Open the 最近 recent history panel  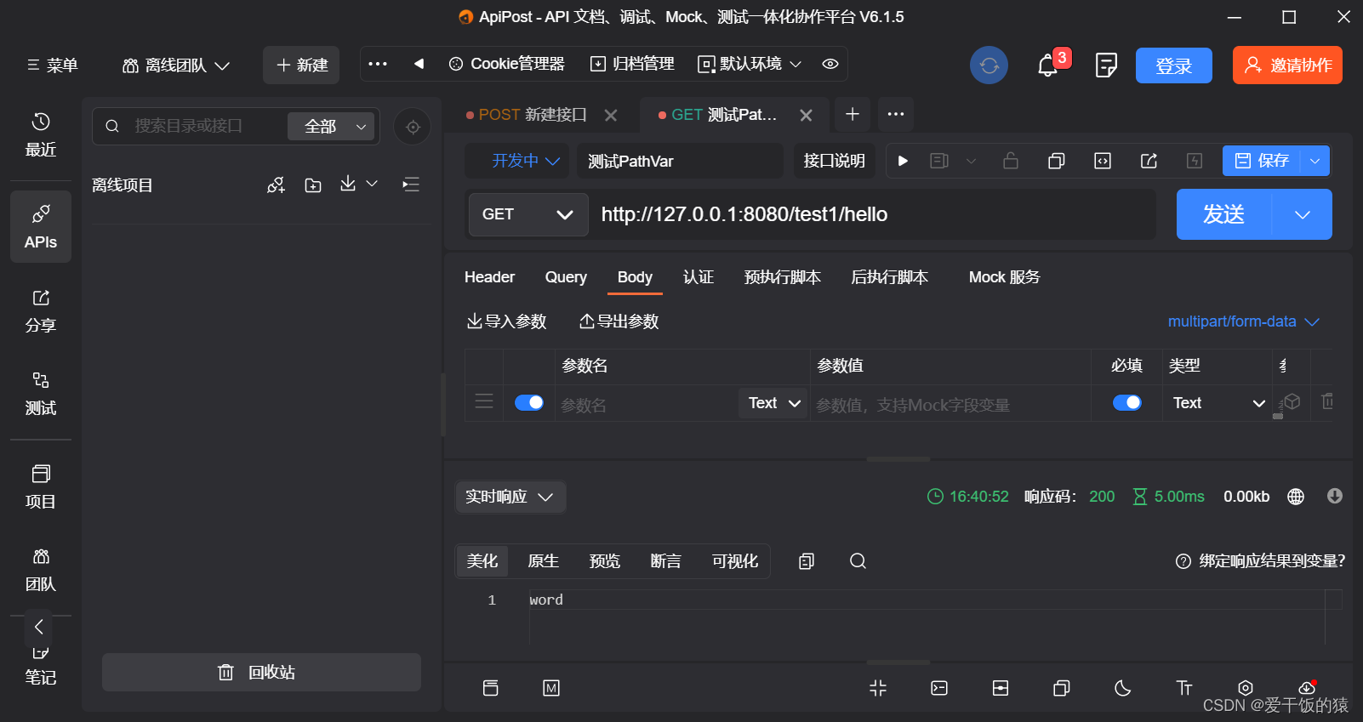click(x=41, y=134)
